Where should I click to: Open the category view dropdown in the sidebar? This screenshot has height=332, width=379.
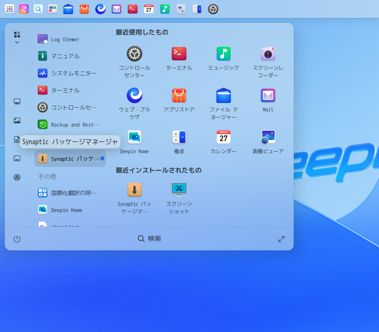coord(17,37)
